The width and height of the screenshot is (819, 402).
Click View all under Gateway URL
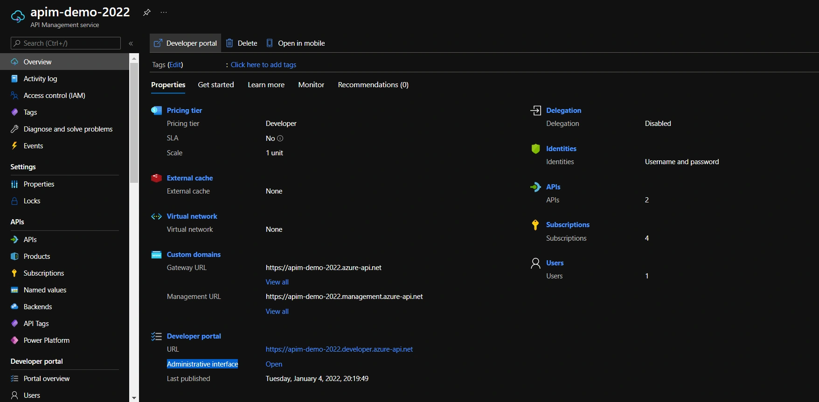(277, 282)
